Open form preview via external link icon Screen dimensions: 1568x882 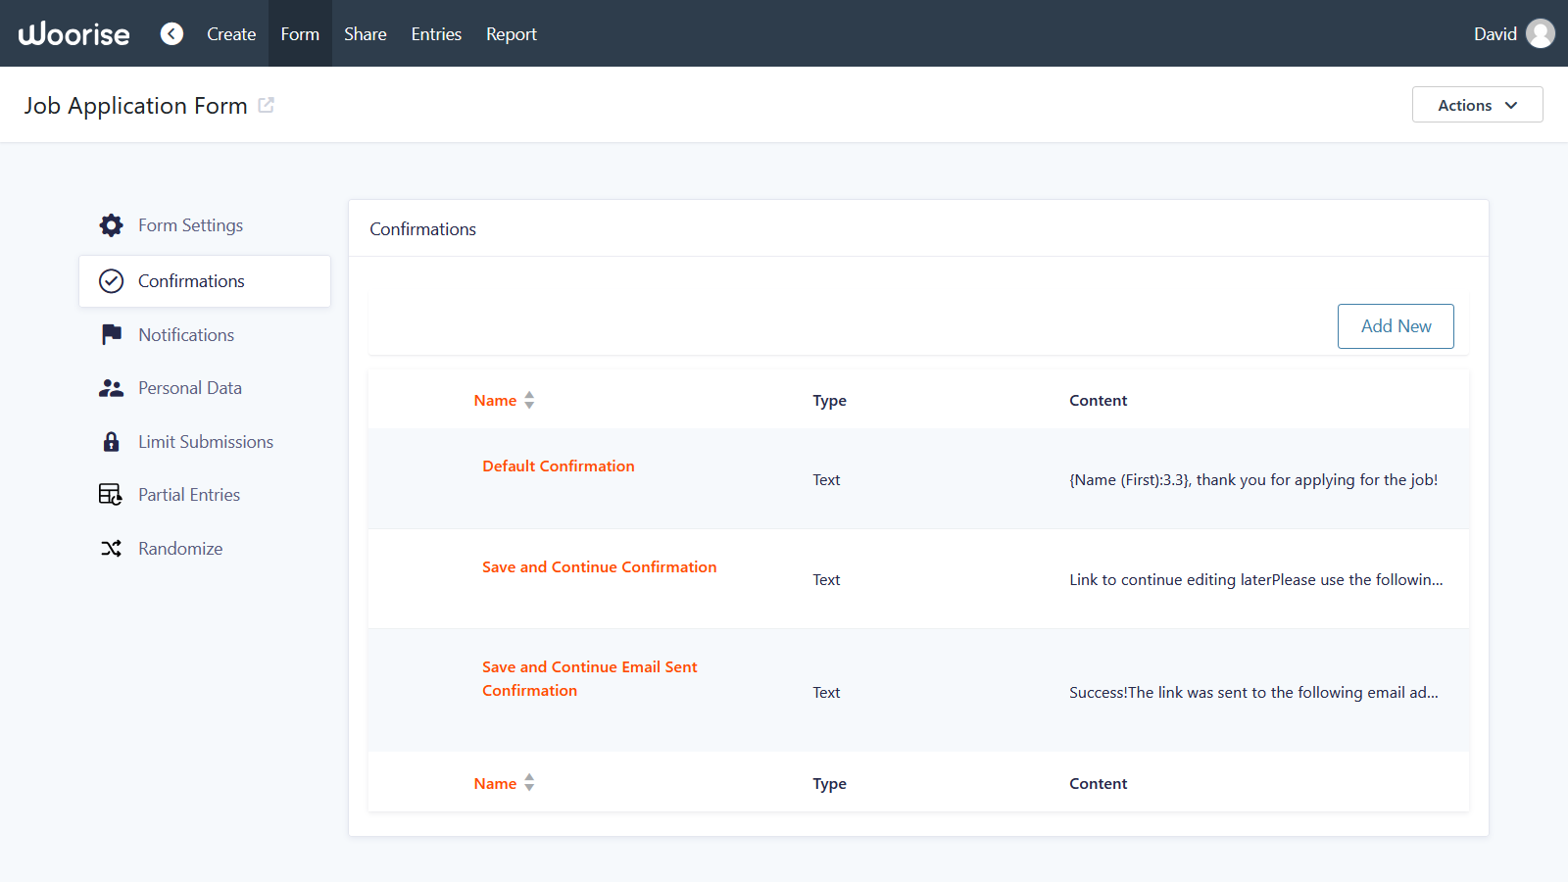click(266, 105)
